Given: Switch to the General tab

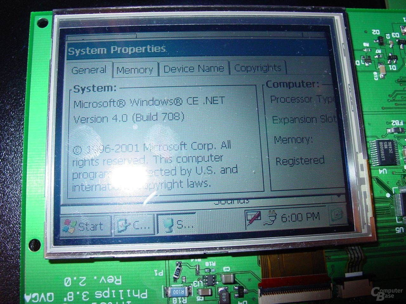Looking at the screenshot, I should [89, 70].
